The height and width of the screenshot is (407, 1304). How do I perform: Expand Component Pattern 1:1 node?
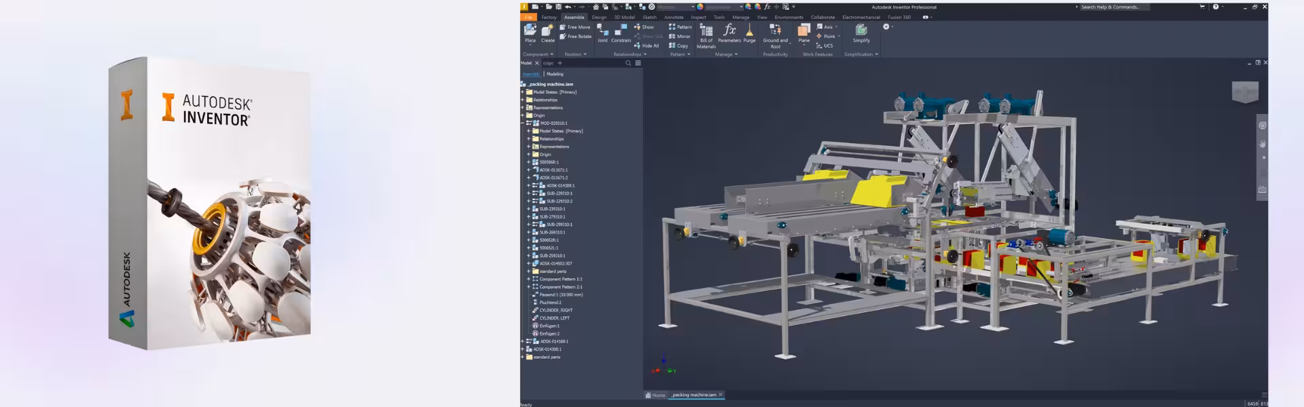coord(528,279)
